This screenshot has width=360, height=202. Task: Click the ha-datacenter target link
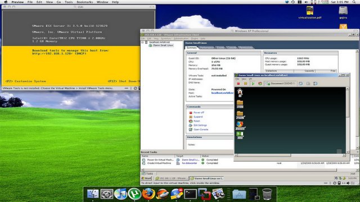click(190, 163)
